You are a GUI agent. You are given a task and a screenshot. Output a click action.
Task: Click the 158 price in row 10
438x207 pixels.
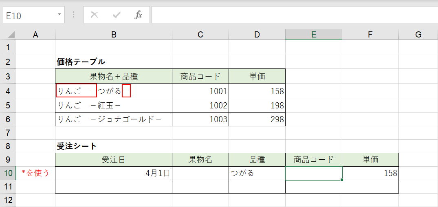tap(370, 173)
